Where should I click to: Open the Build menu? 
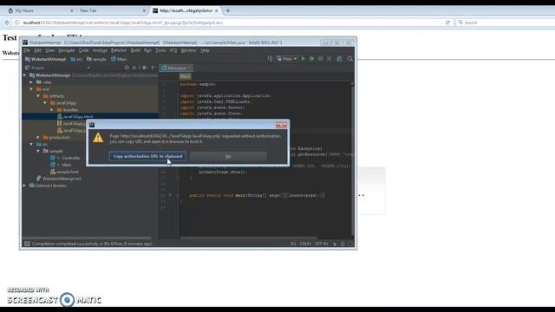[135, 50]
